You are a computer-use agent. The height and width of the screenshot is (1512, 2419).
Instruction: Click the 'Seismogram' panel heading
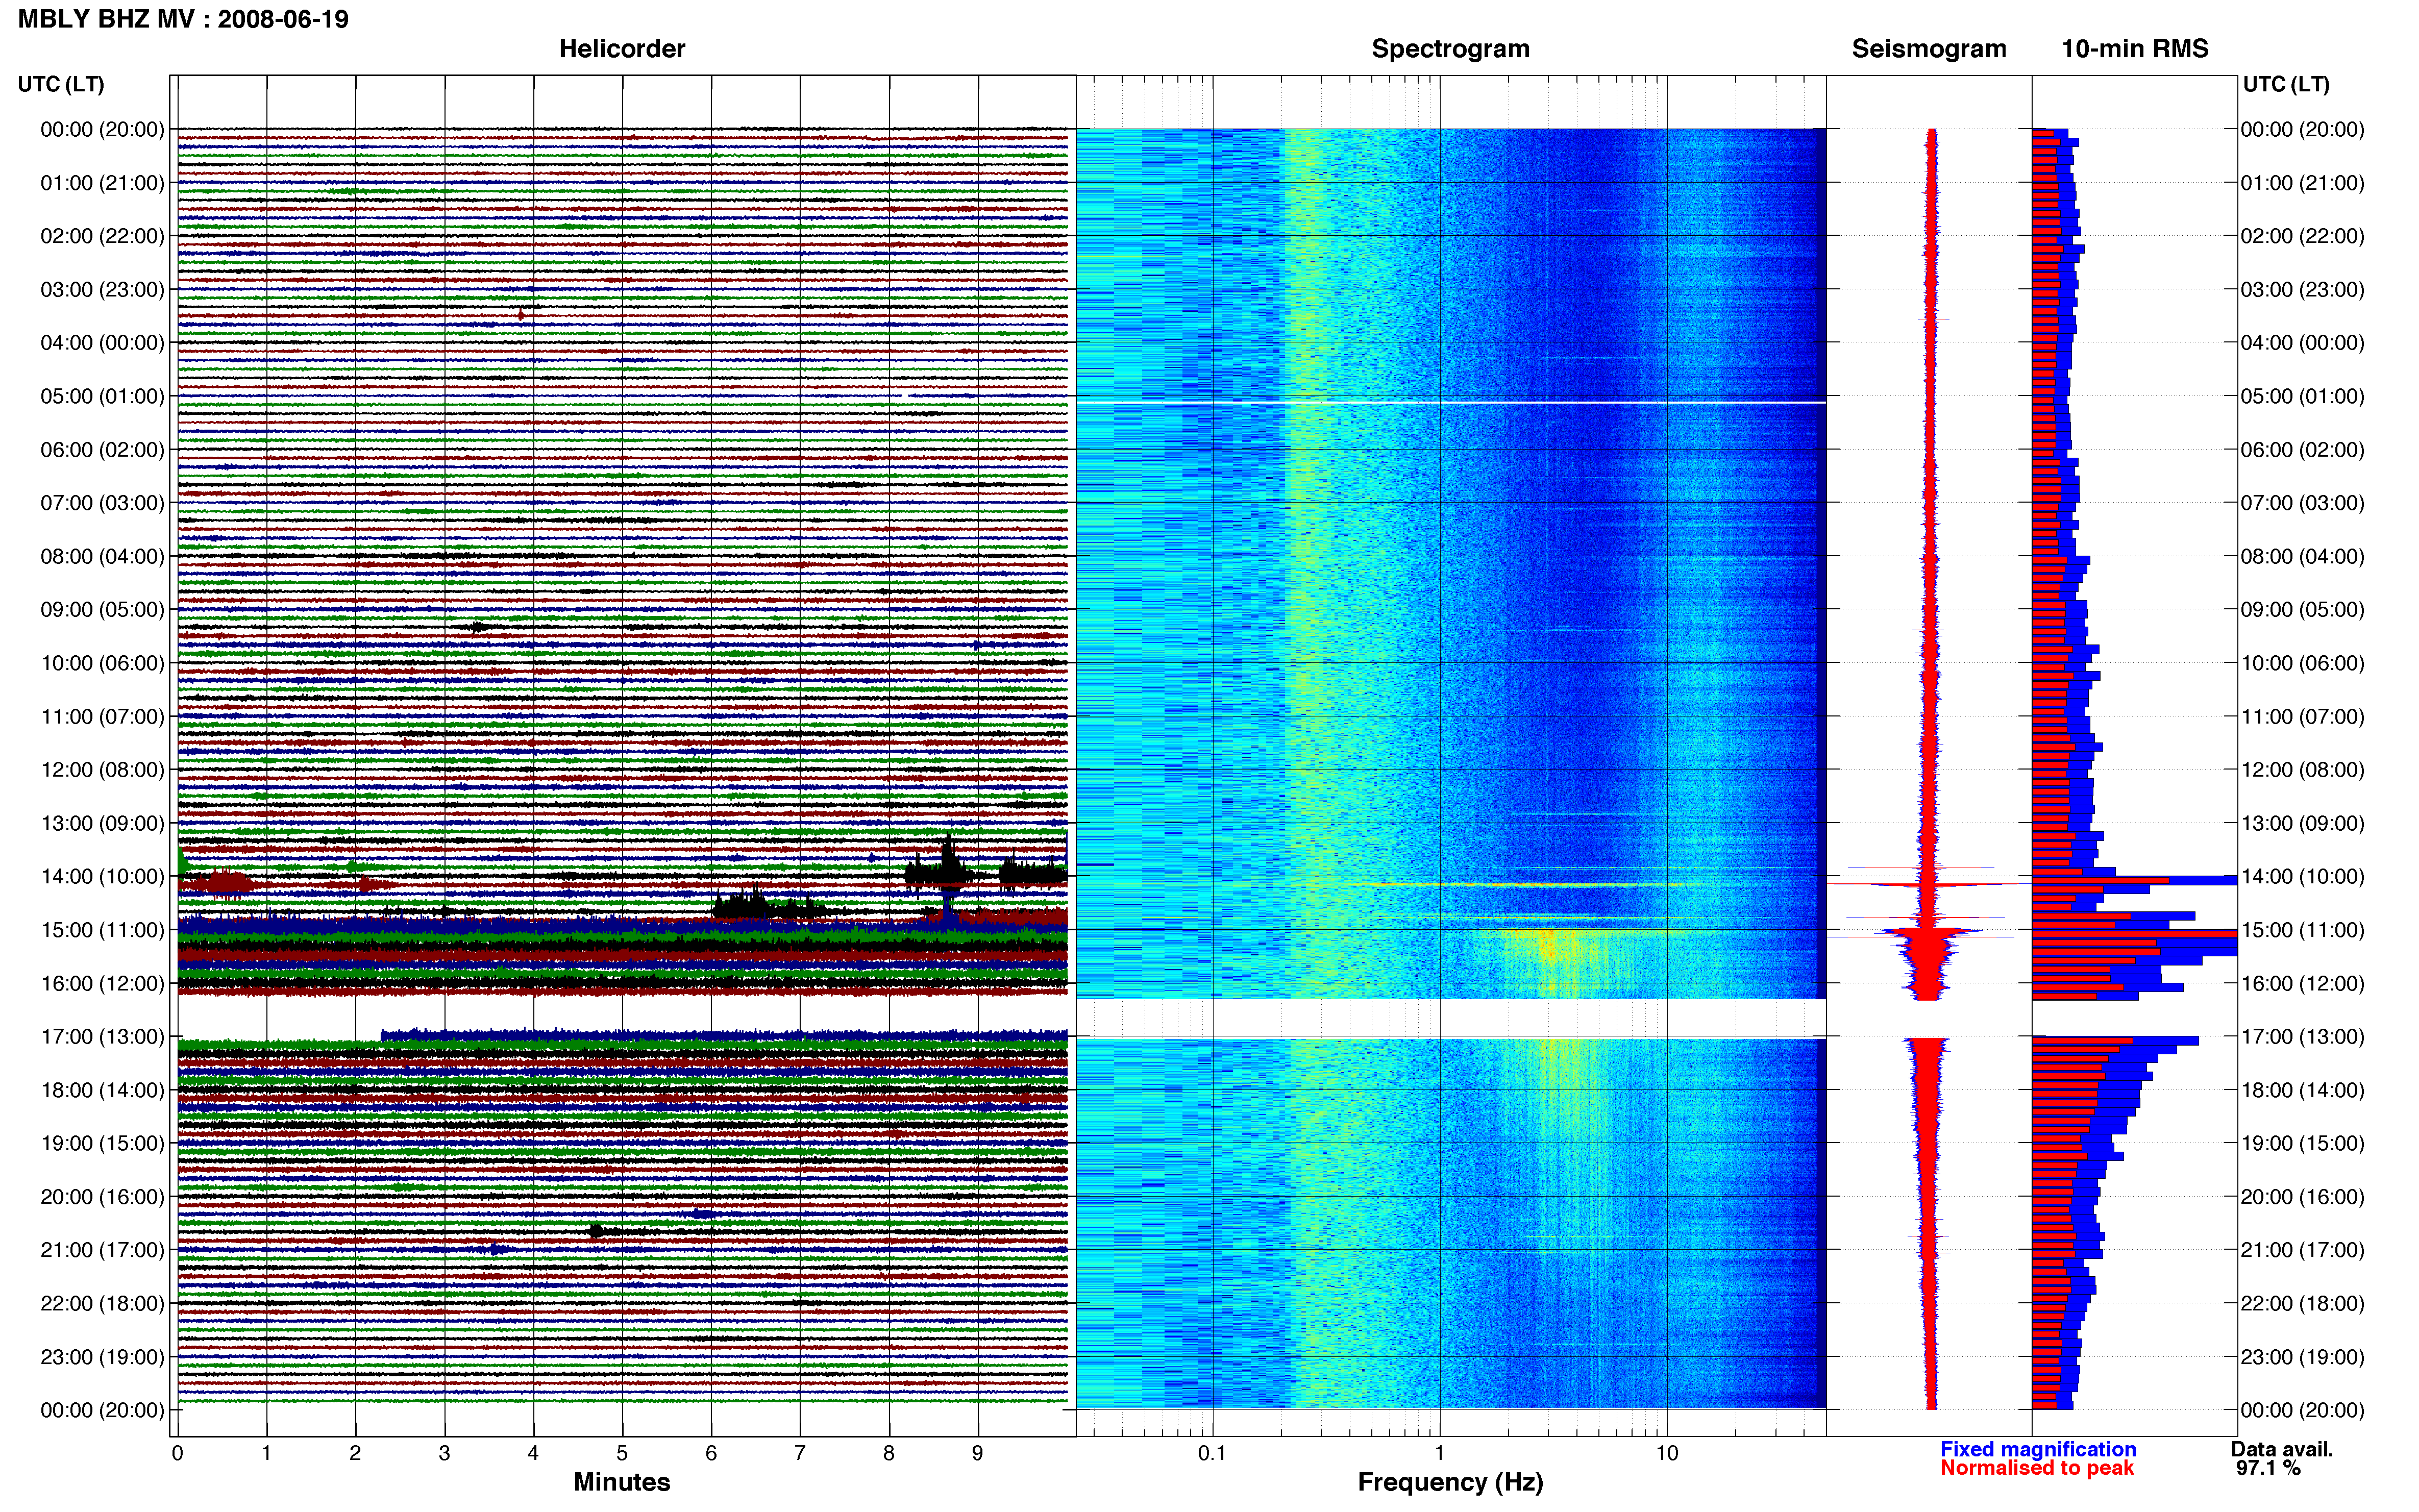click(x=1929, y=49)
